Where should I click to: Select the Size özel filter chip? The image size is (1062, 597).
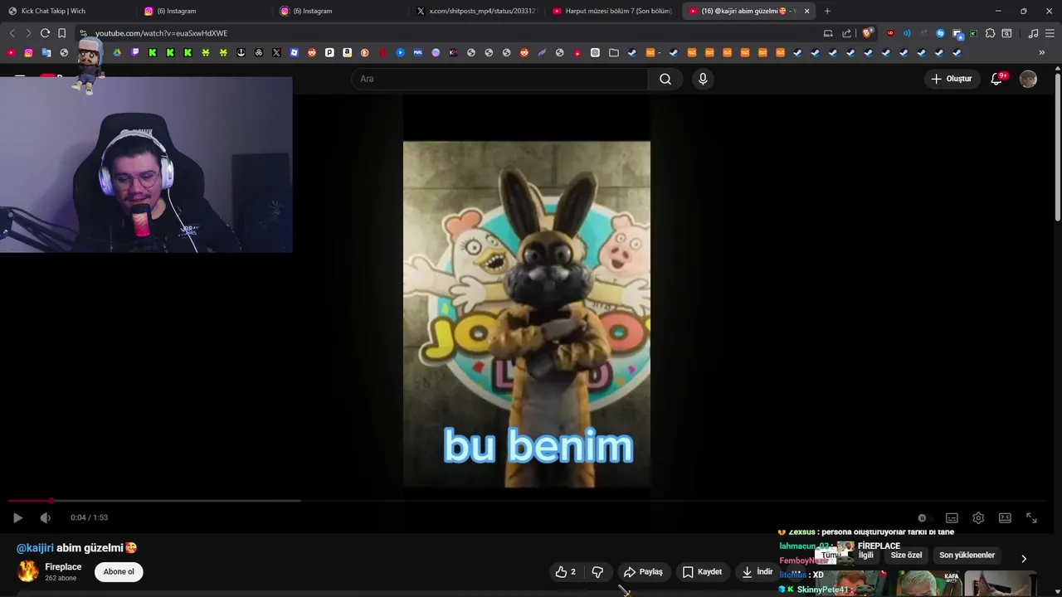tap(906, 556)
